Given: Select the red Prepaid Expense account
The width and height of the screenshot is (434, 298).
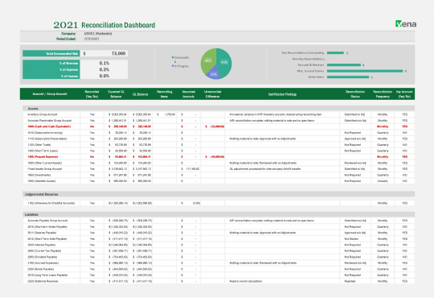Looking at the screenshot, I should point(43,157).
